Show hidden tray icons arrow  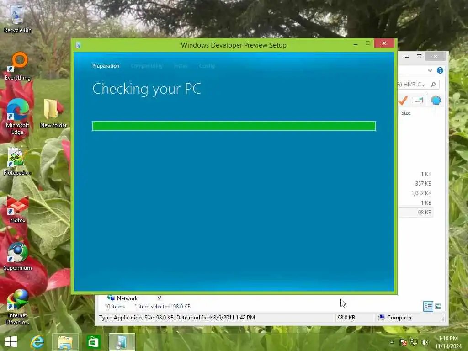click(x=392, y=342)
